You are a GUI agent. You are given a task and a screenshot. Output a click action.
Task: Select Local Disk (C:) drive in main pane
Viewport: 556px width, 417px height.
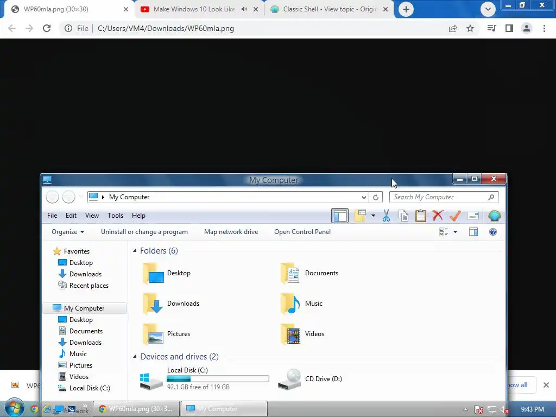(204, 378)
